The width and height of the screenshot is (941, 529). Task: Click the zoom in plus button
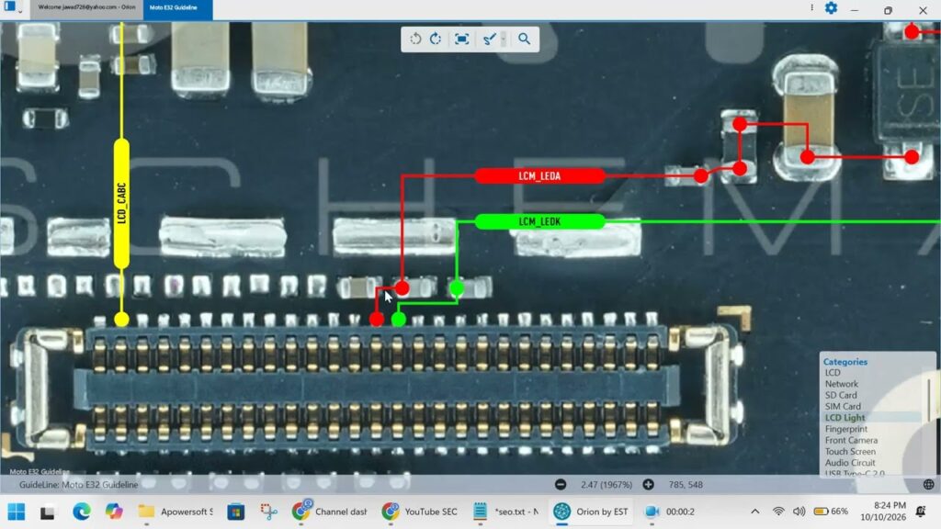(648, 485)
